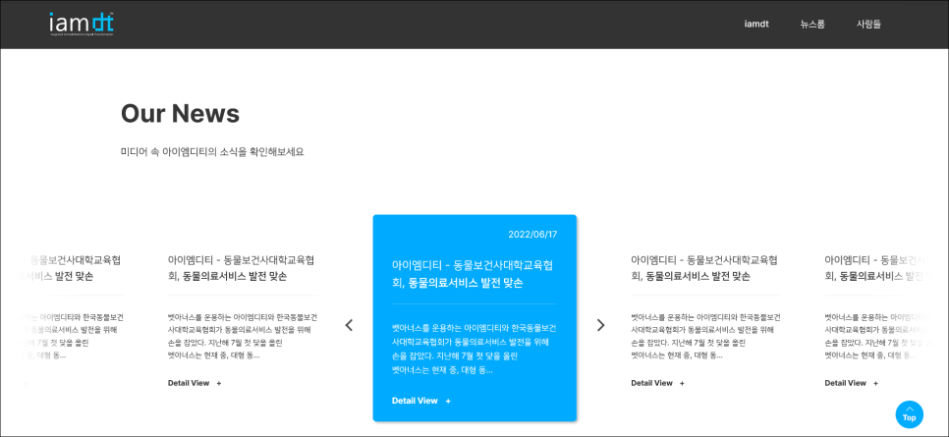Click the Our News heading

[181, 113]
